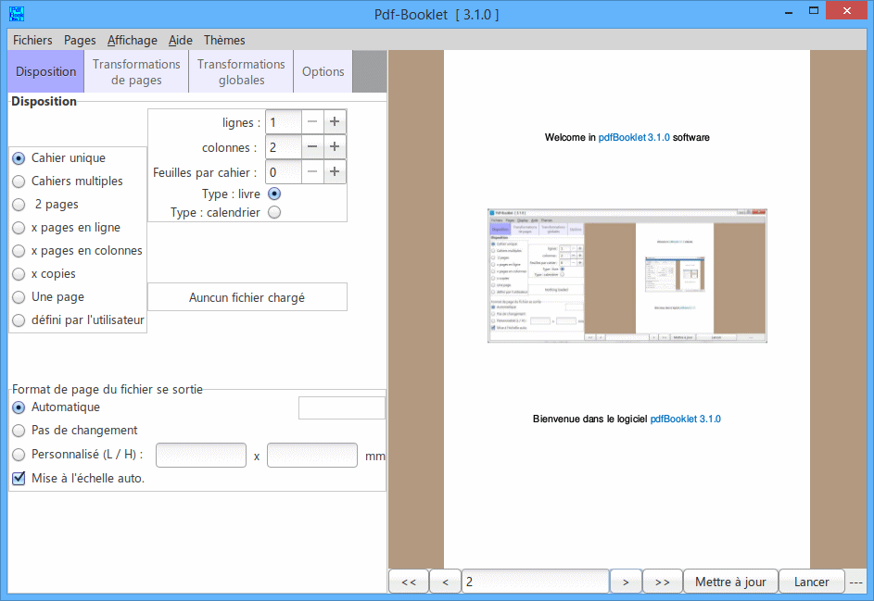Image resolution: width=874 pixels, height=601 pixels.
Task: Go to next preview page with >
Action: click(626, 582)
